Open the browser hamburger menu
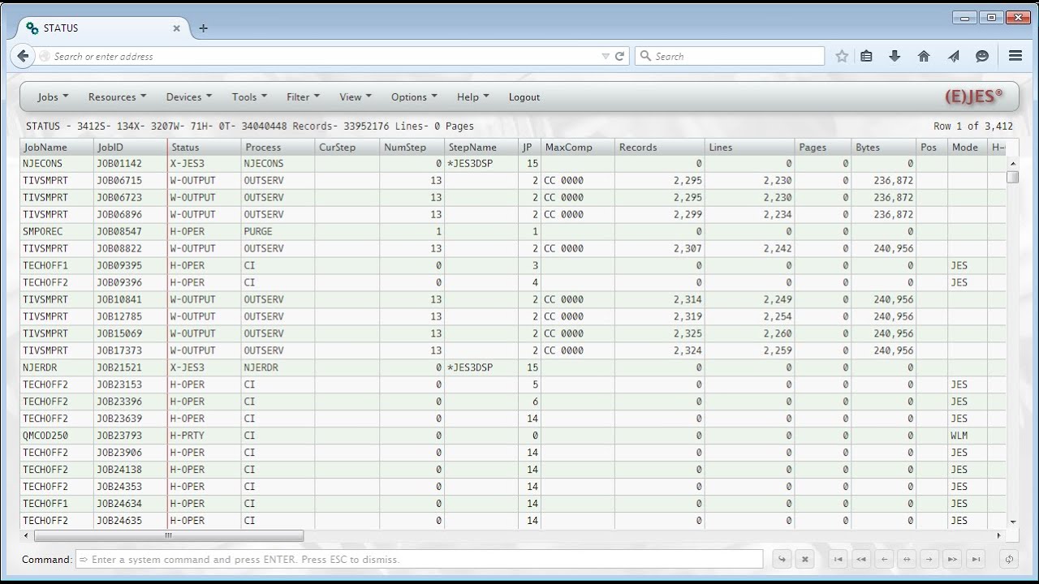 pyautogui.click(x=1015, y=56)
